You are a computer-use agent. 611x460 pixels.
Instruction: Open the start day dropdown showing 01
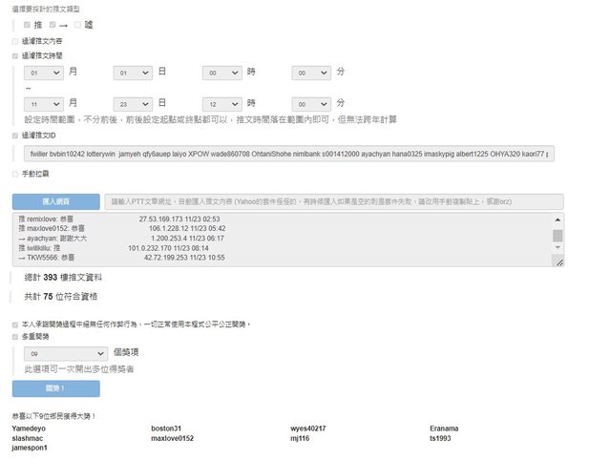point(133,73)
